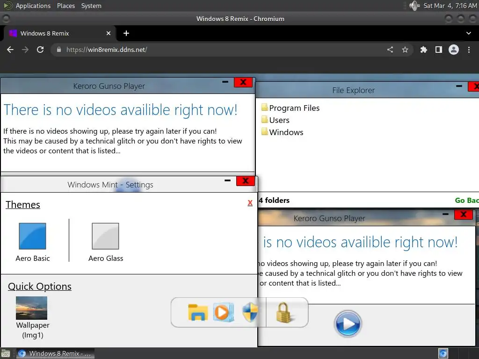Viewport: 479px width, 359px height.
Task: Open a new browser tab
Action: (126, 33)
